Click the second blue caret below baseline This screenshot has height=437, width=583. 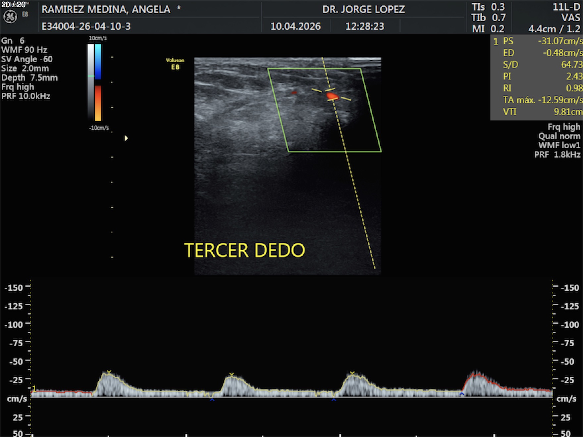pyautogui.click(x=334, y=400)
